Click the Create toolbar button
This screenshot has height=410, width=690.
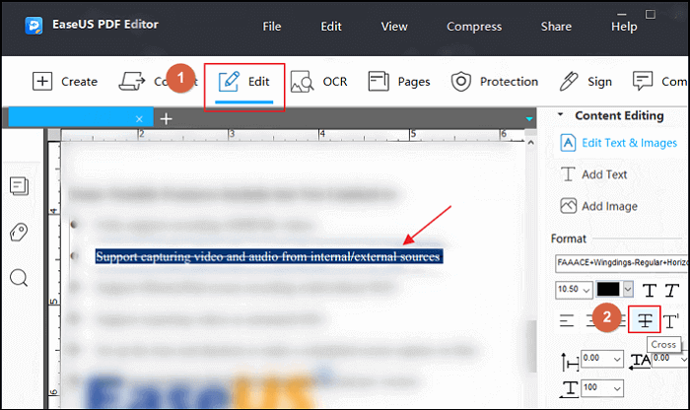[65, 82]
